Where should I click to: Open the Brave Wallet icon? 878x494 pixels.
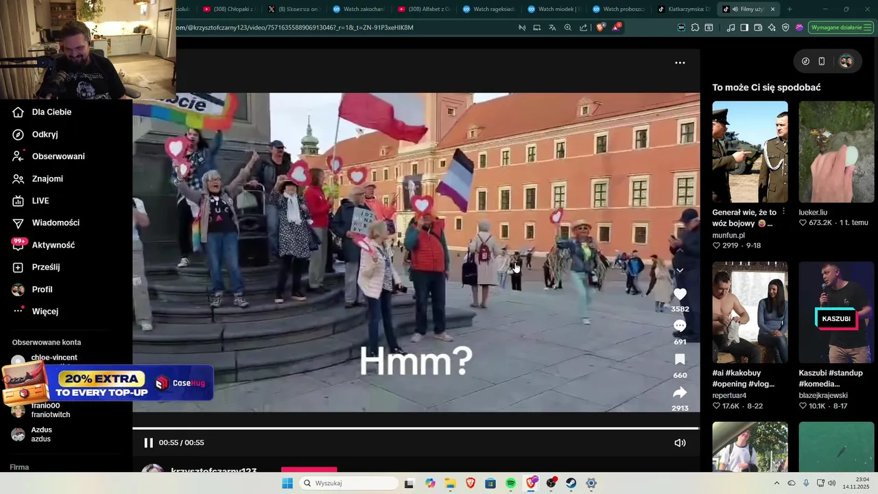point(758,27)
